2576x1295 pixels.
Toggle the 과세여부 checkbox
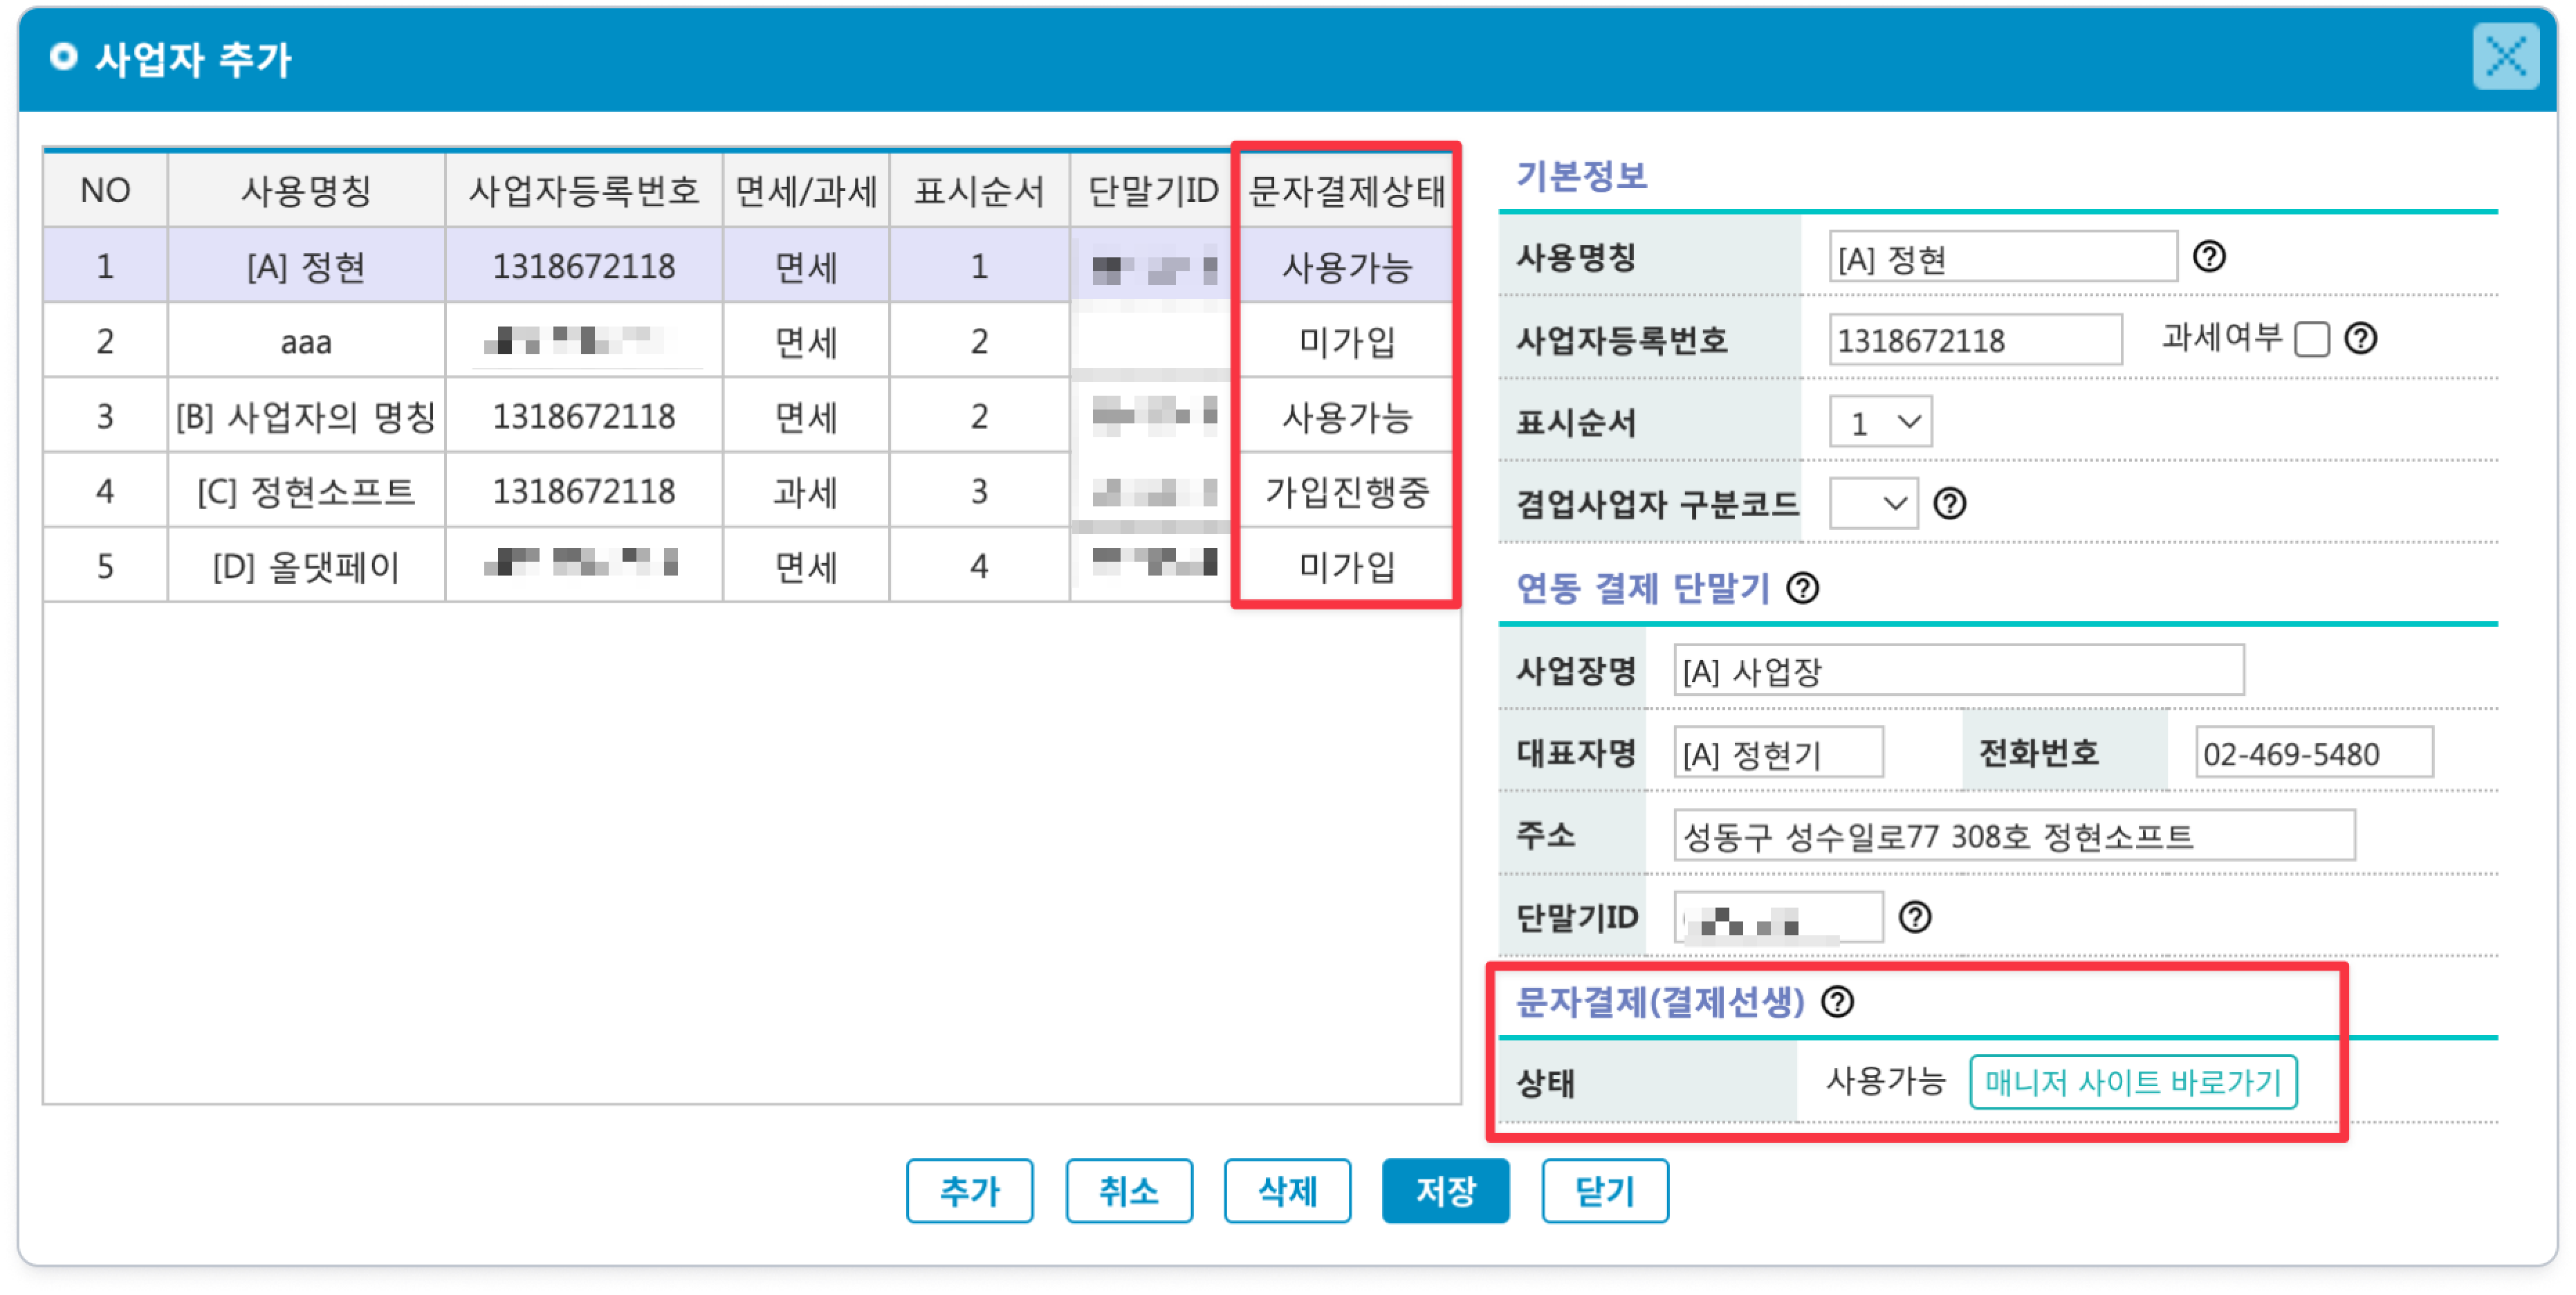[x=2311, y=340]
